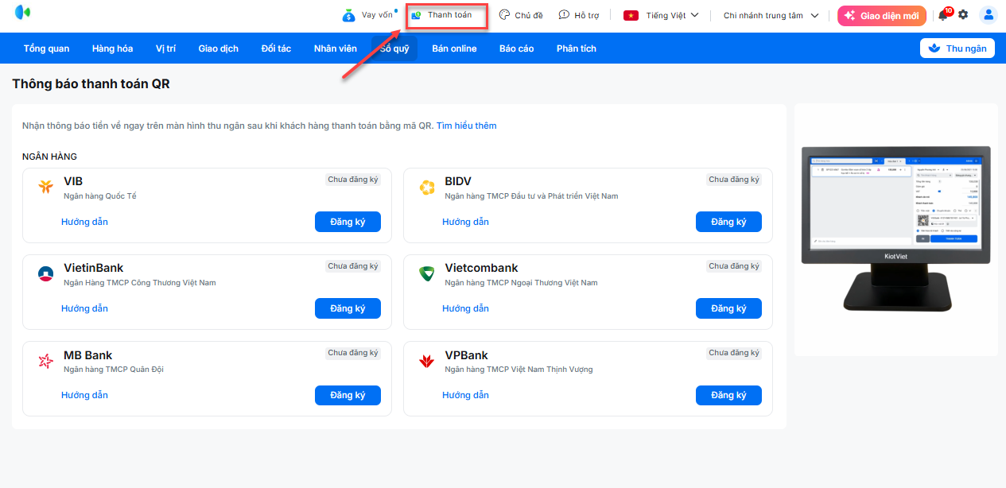Viewport: 1006px width, 488px height.
Task: Open the Báo cáo menu
Action: pyautogui.click(x=516, y=48)
